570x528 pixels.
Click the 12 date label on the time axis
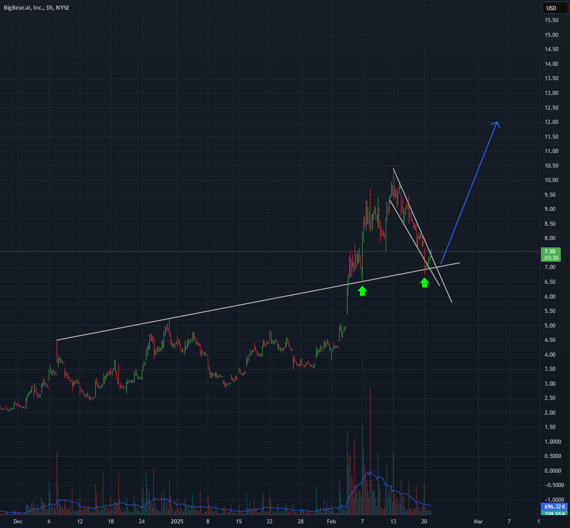80,522
